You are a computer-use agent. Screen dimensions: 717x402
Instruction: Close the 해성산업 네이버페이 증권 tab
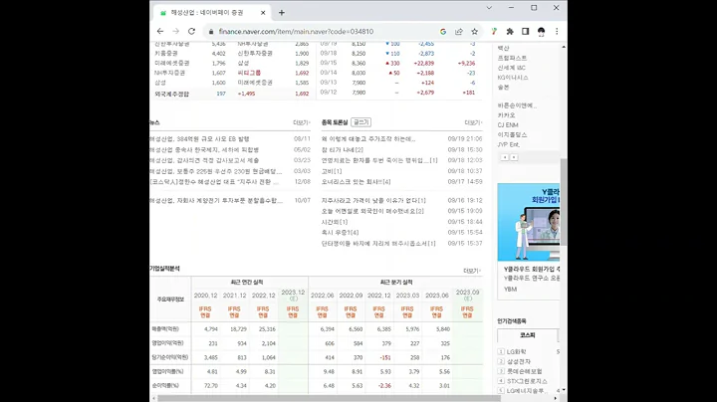pyautogui.click(x=263, y=13)
